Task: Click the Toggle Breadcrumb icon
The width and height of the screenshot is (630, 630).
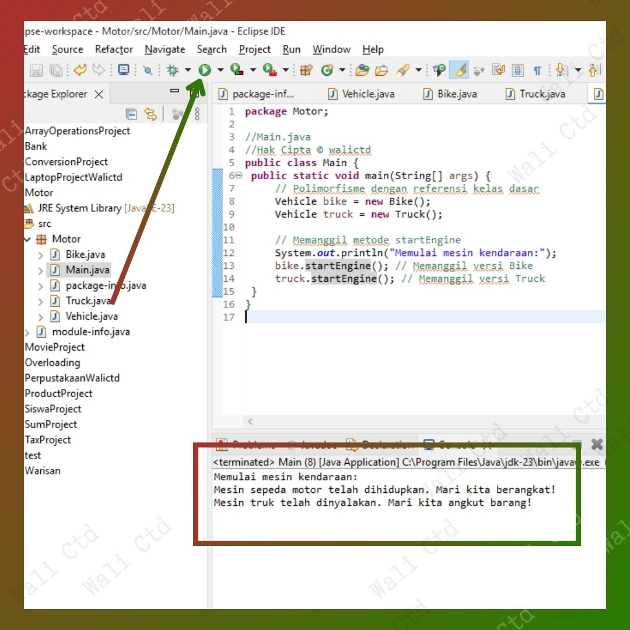Action: click(439, 71)
